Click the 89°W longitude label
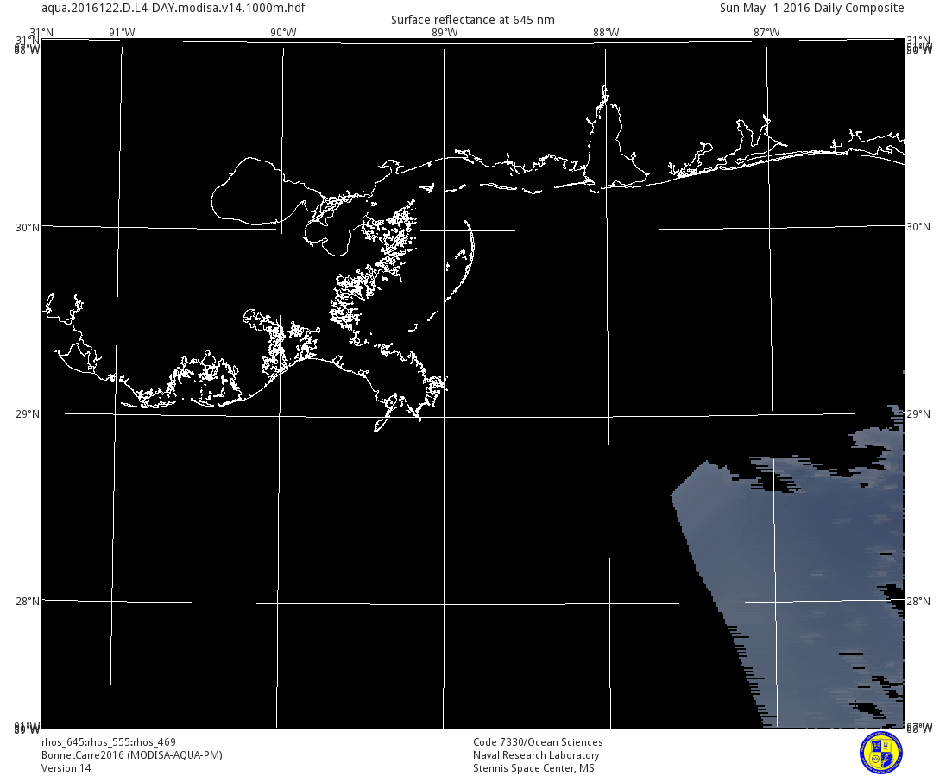946x776 pixels. pos(445,33)
